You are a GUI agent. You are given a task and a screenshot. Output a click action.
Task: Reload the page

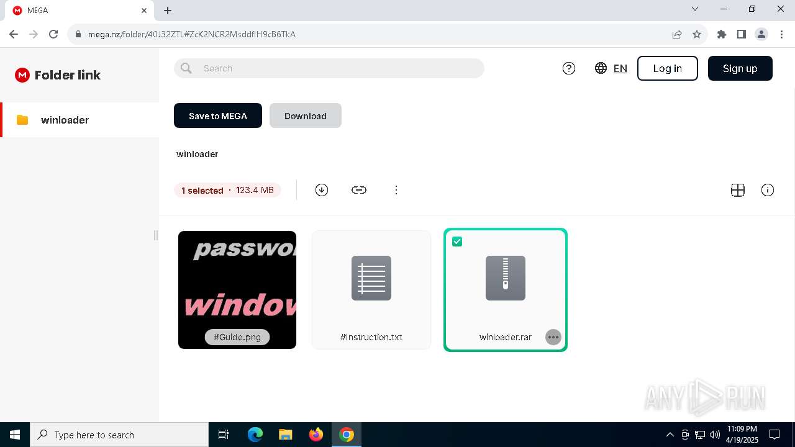[53, 34]
